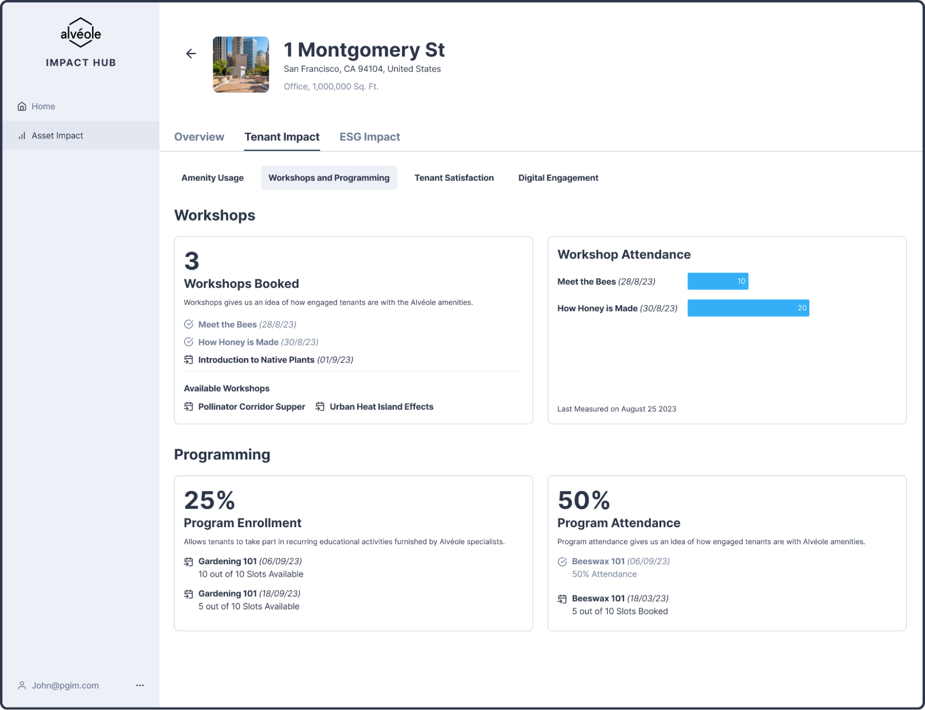Open the Amenity Usage section
Image resolution: width=925 pixels, height=710 pixels.
(x=212, y=178)
